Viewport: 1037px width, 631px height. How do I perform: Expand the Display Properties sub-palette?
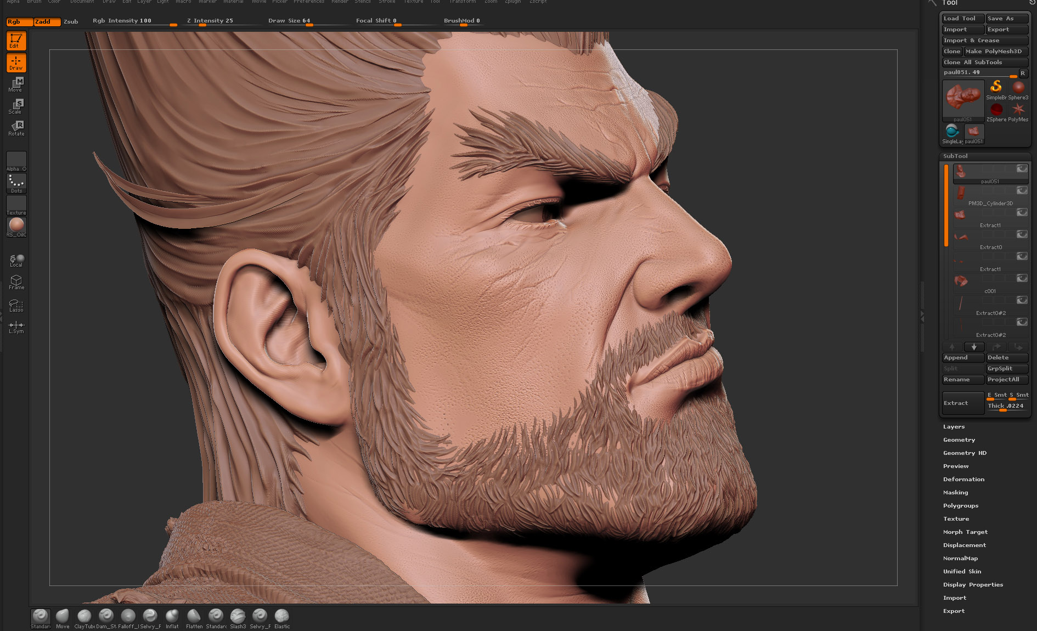pyautogui.click(x=973, y=585)
